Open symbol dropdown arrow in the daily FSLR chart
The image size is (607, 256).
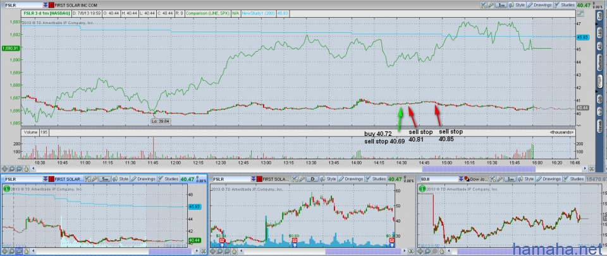pos(254,179)
